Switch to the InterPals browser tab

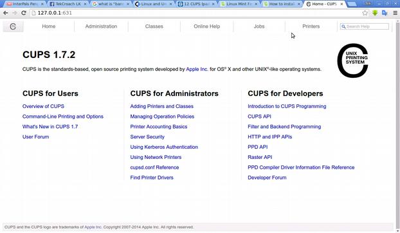(x=24, y=4)
